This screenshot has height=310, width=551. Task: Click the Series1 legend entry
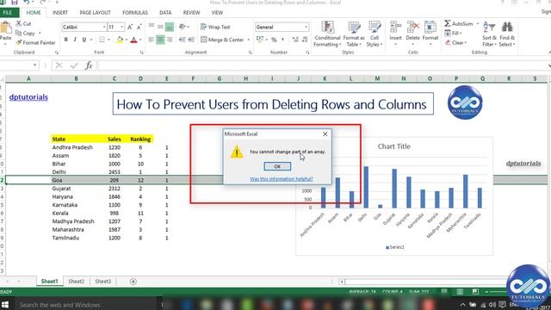point(395,247)
